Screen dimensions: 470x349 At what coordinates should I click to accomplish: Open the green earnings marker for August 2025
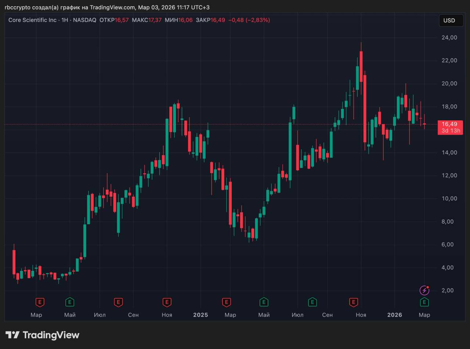[312, 302]
